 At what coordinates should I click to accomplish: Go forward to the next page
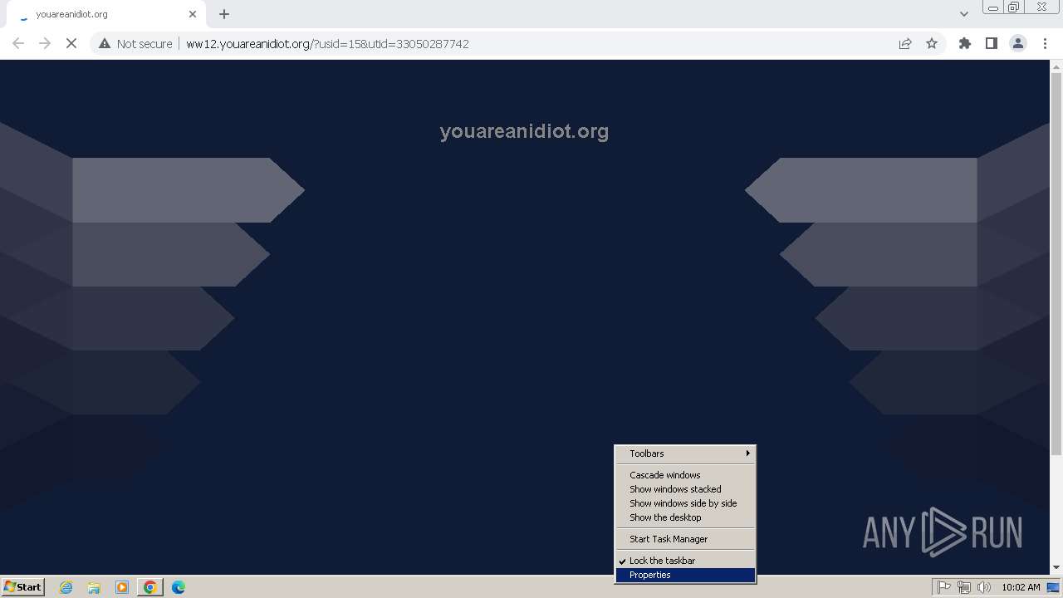[45, 43]
